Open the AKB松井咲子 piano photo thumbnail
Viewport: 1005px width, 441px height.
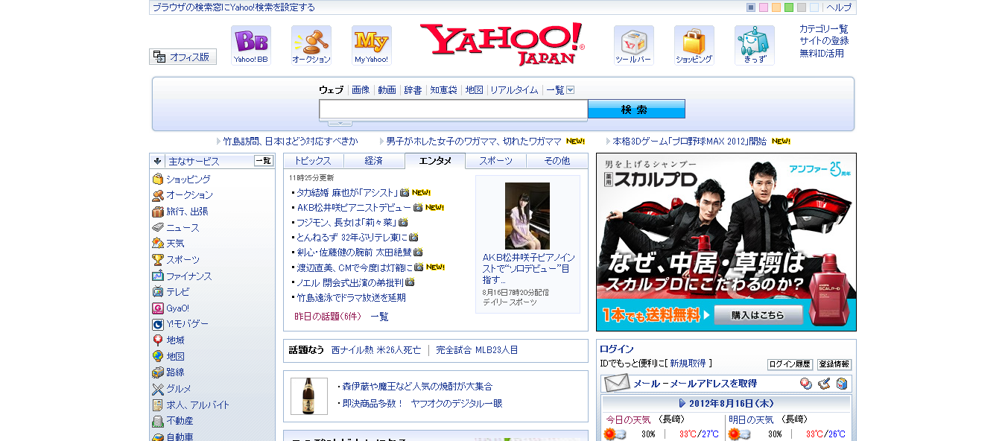[527, 216]
